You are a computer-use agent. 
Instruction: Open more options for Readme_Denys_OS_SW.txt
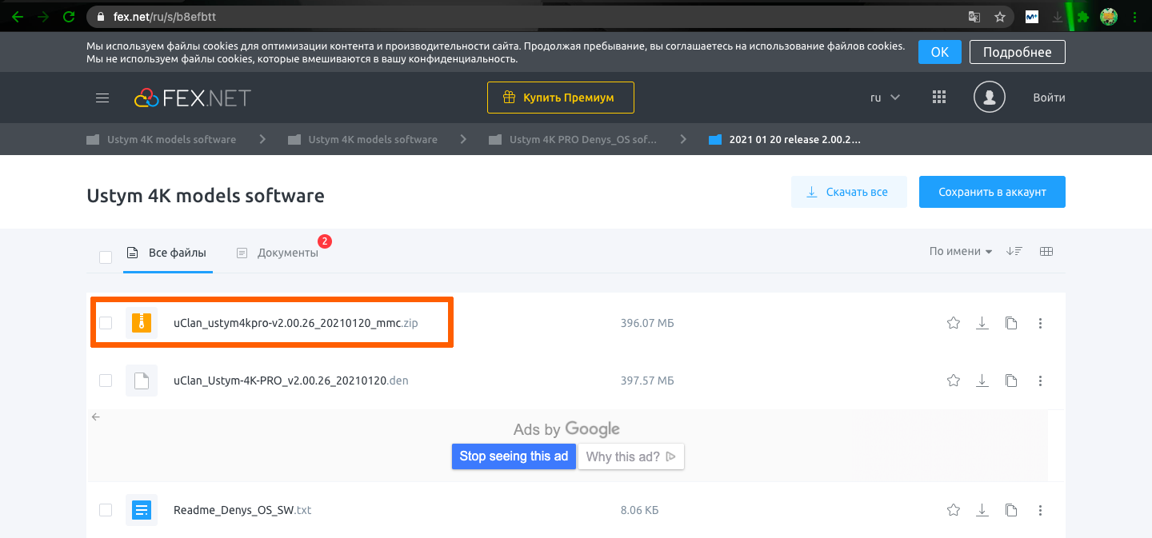[x=1040, y=510]
